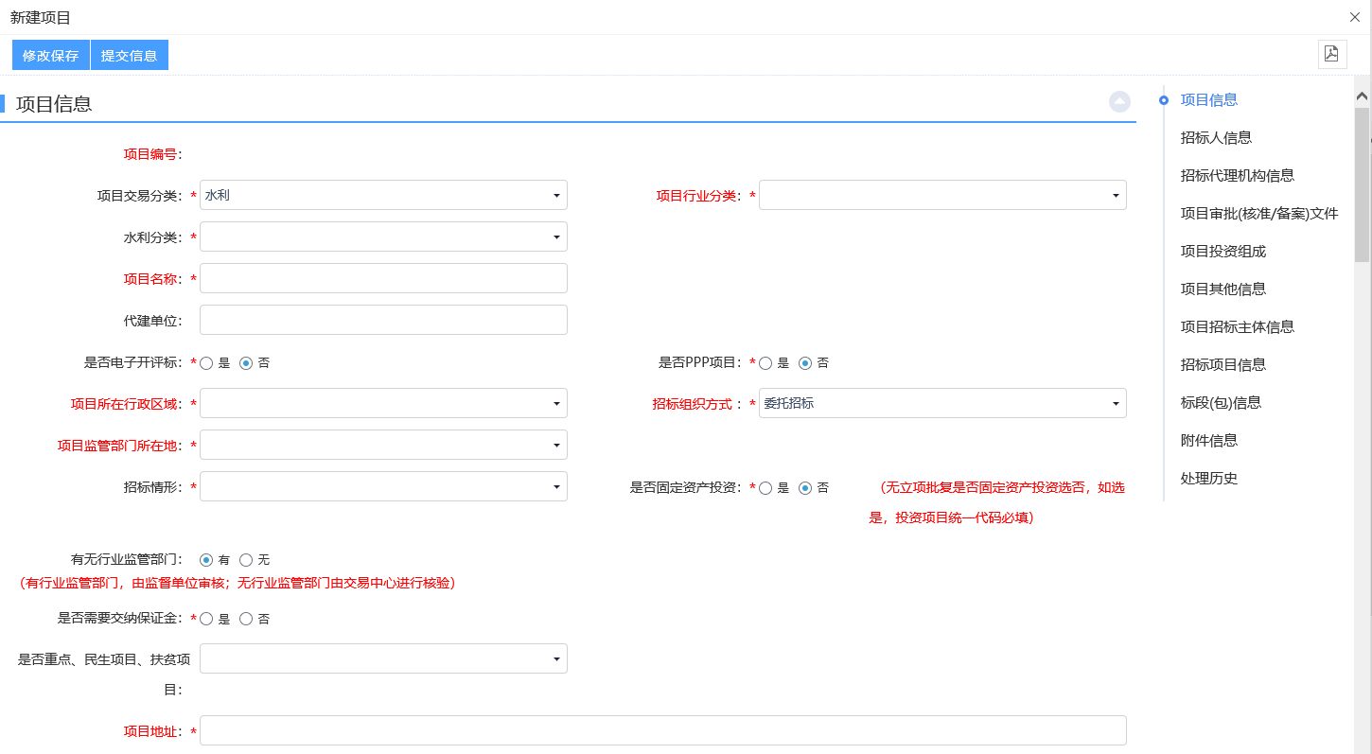Select 是 for 是否PPP项目
The height and width of the screenshot is (754, 1372).
click(766, 363)
